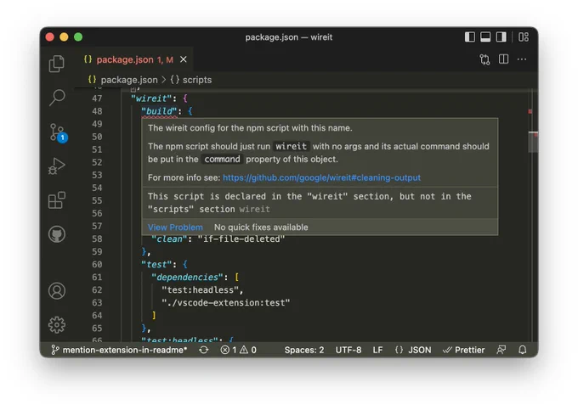Click the mention-extension-in-readme branch in status bar

[x=120, y=350]
